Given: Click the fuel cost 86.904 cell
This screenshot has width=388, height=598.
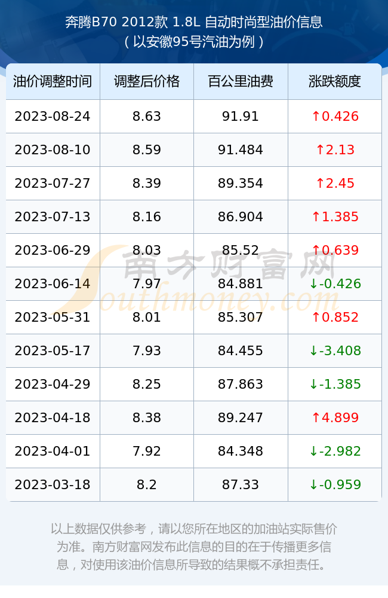Looking at the screenshot, I should (x=241, y=217).
